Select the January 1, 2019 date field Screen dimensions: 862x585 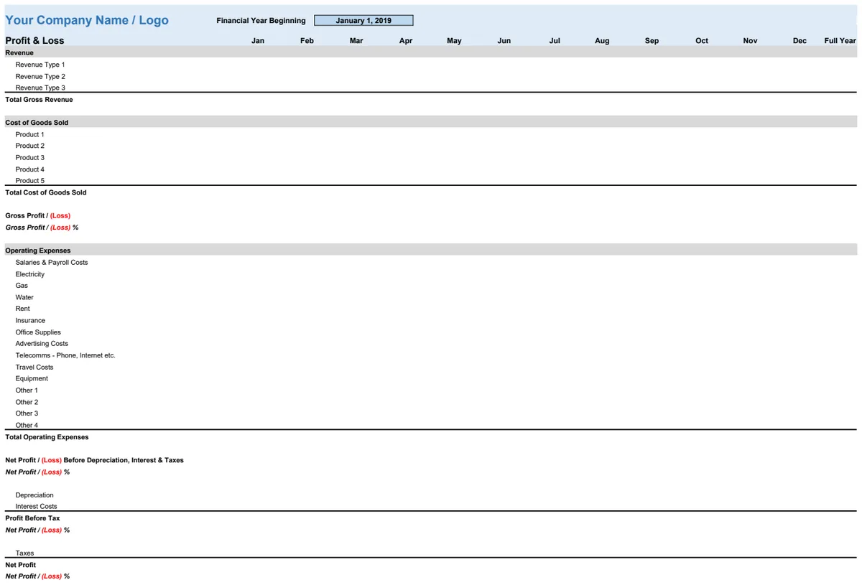(363, 21)
